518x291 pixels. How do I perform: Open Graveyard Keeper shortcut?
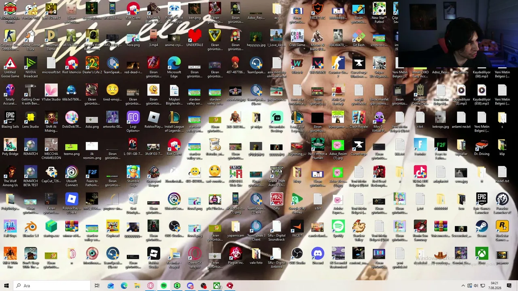[154, 176]
